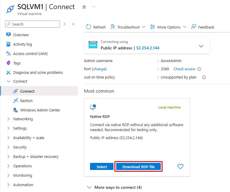Click Download RDP file button
230x192 pixels.
click(138, 166)
